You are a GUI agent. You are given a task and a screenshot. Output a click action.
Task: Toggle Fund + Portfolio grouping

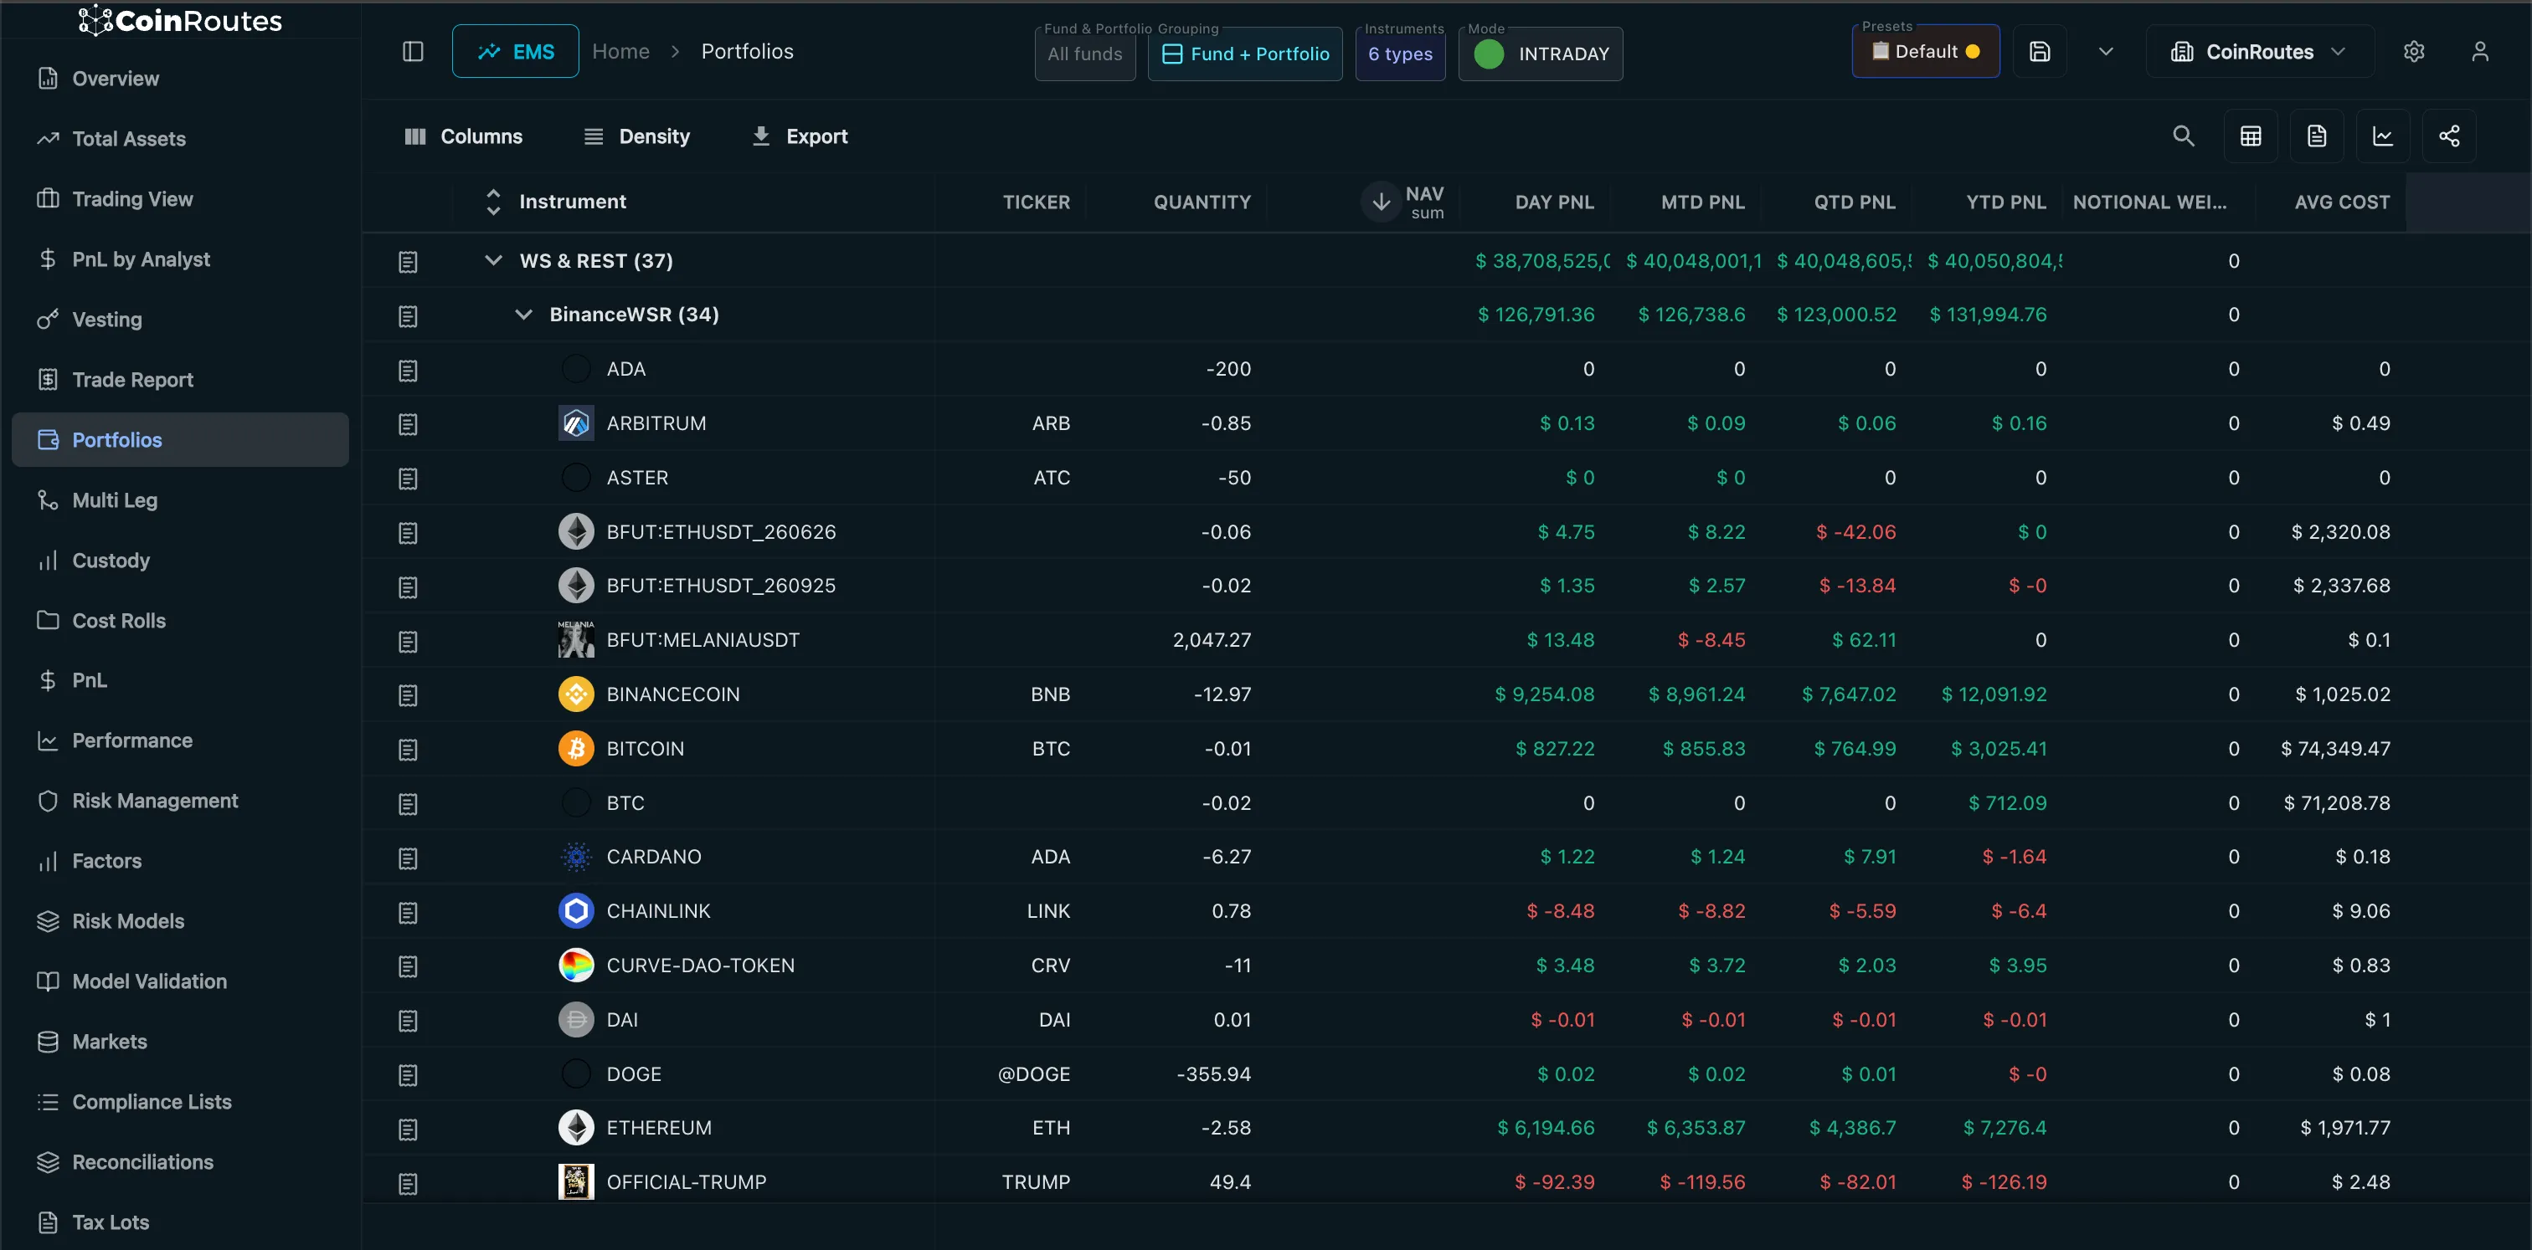(x=1244, y=54)
